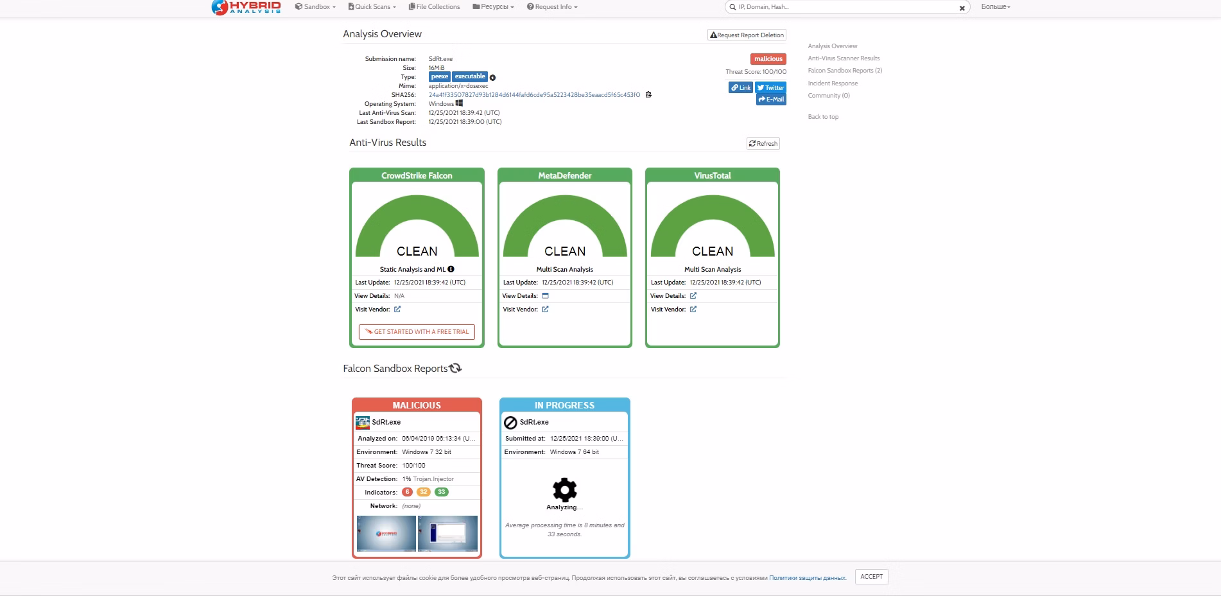Image resolution: width=1221 pixels, height=596 pixels.
Task: Click the CrowdStrike Falcon card header
Action: (x=417, y=175)
